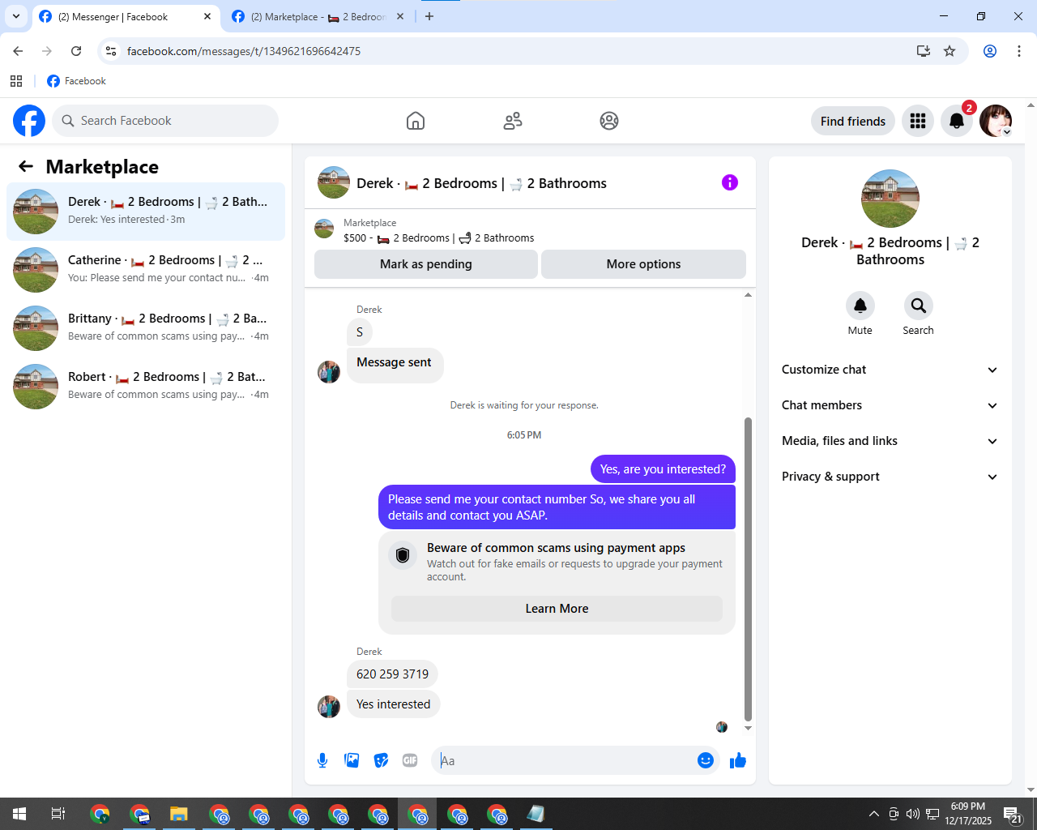This screenshot has height=830, width=1037.
Task: Click Learn More about scams
Action: click(x=557, y=609)
